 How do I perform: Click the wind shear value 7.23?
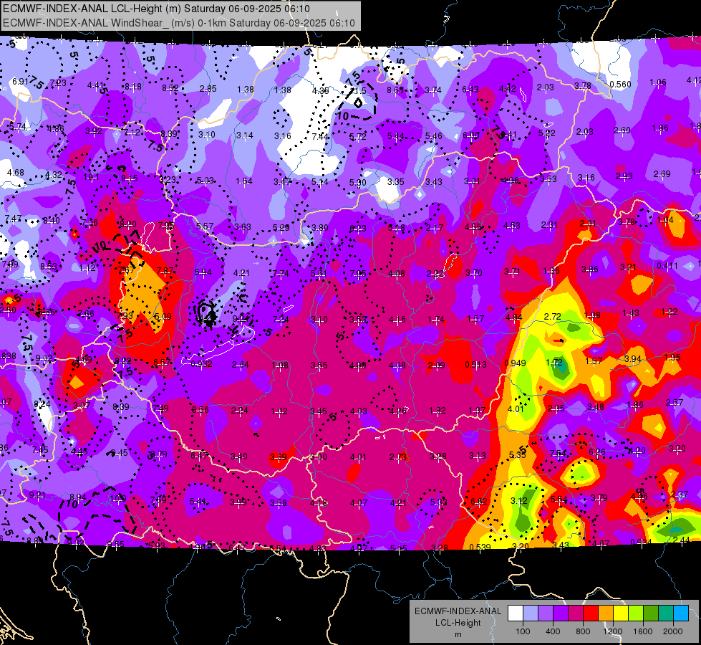[58, 83]
